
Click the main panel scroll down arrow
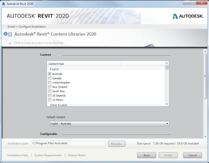(205, 136)
